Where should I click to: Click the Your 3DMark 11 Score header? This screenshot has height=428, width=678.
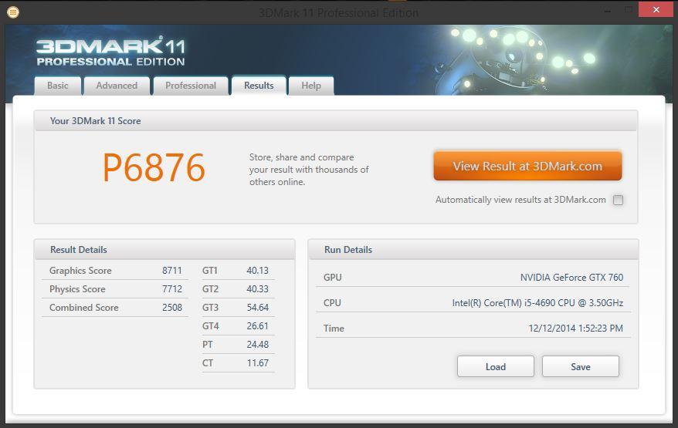click(336, 121)
